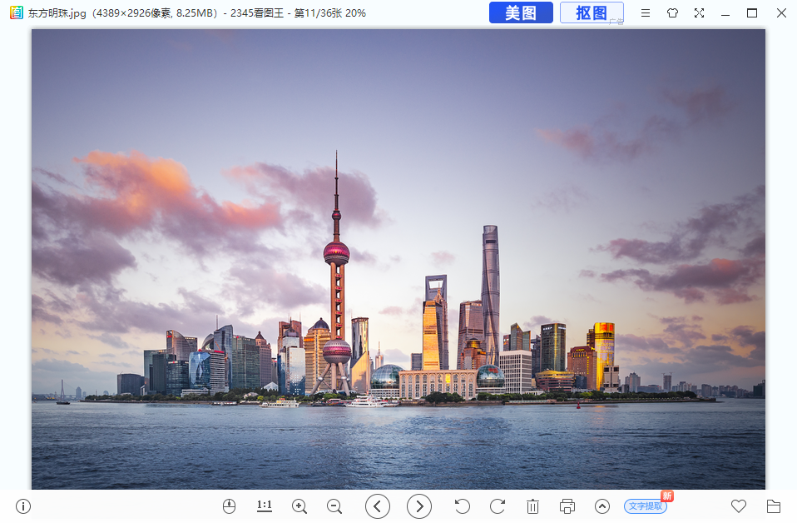Viewport: 797px width, 523px height.
Task: Select the fit-to-window view mode
Action: [x=229, y=506]
